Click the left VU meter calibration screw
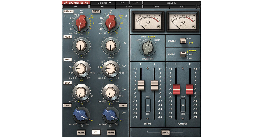 [x=159, y=26]
